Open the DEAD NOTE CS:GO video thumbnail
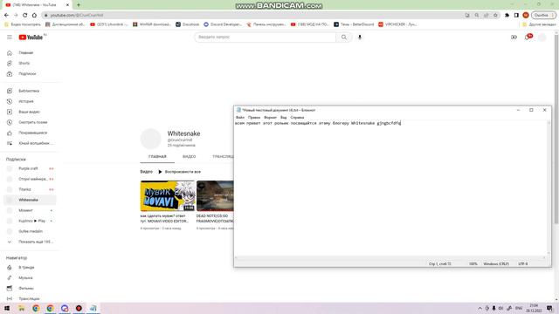Viewport: 559px width, 314px height. pos(215,195)
